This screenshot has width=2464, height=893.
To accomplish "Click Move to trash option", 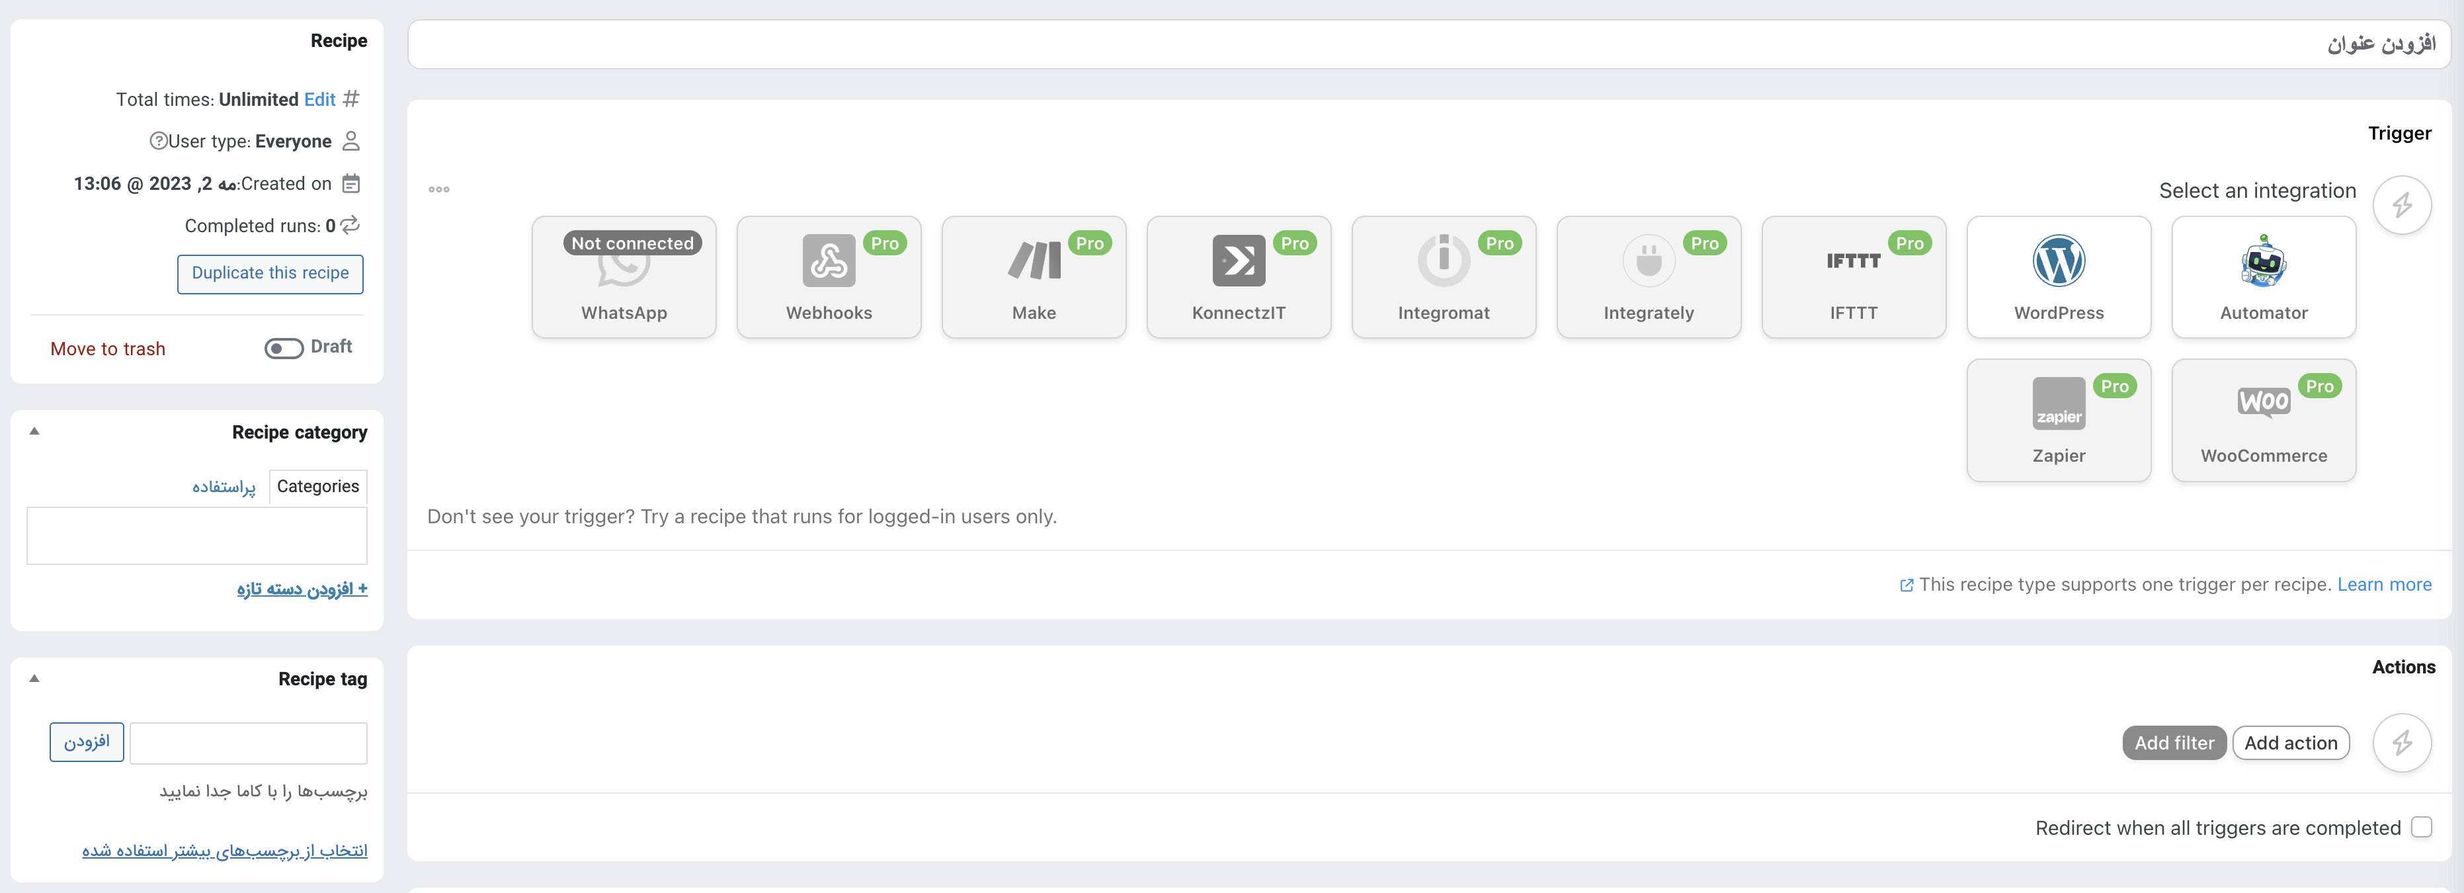I will click(107, 347).
